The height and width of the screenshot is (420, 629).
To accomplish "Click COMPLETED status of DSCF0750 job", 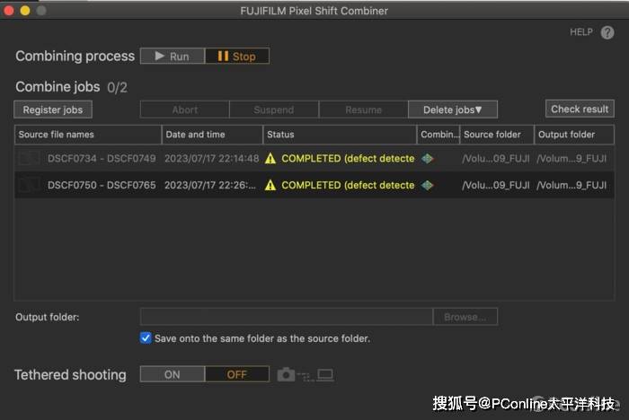I will [348, 185].
